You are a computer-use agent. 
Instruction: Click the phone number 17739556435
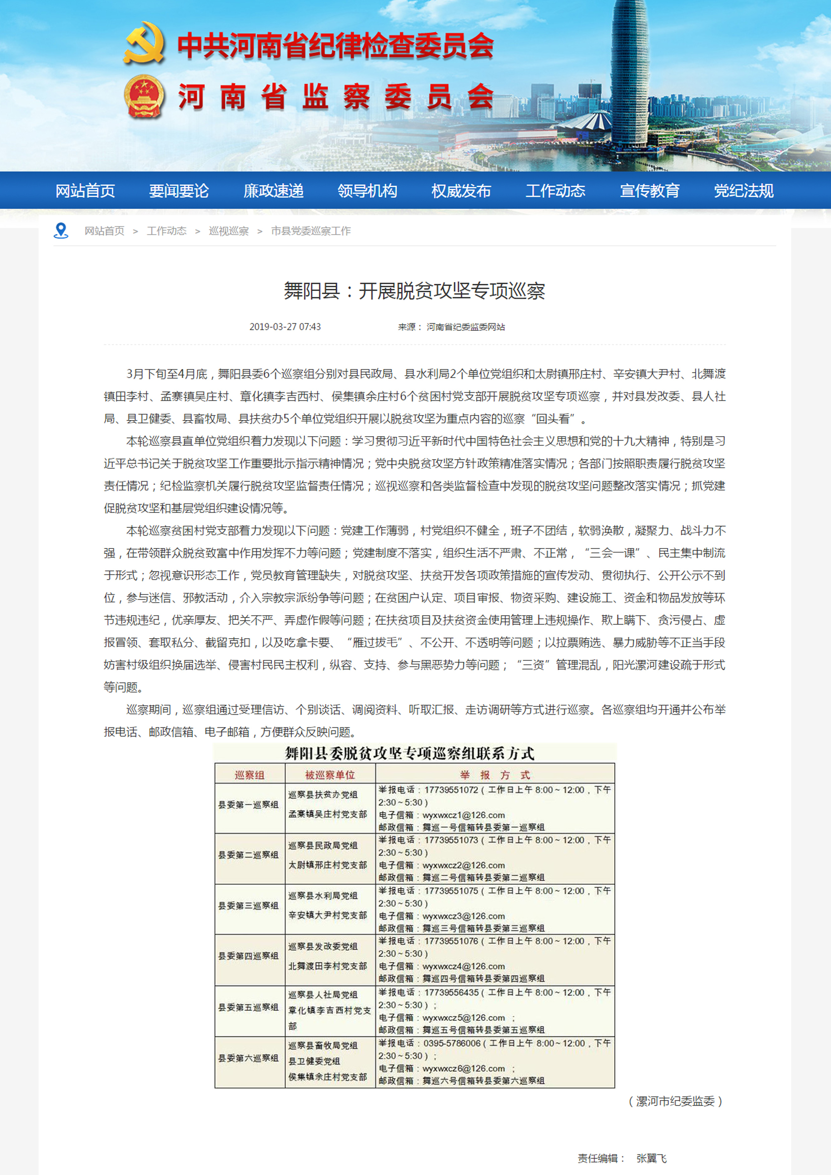tap(451, 992)
